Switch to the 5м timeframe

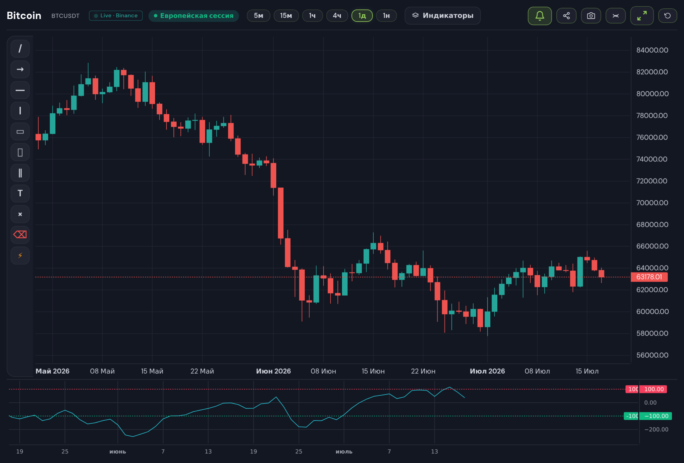coord(259,16)
